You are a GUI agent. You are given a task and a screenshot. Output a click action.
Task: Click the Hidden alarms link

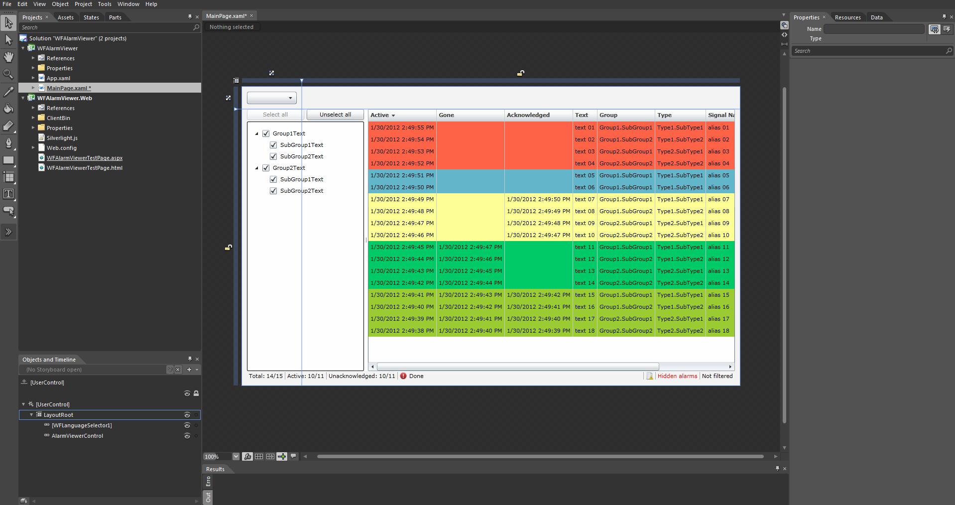point(677,376)
